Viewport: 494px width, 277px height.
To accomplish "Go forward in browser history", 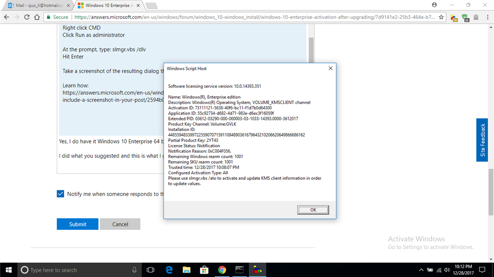I will pos(17,17).
